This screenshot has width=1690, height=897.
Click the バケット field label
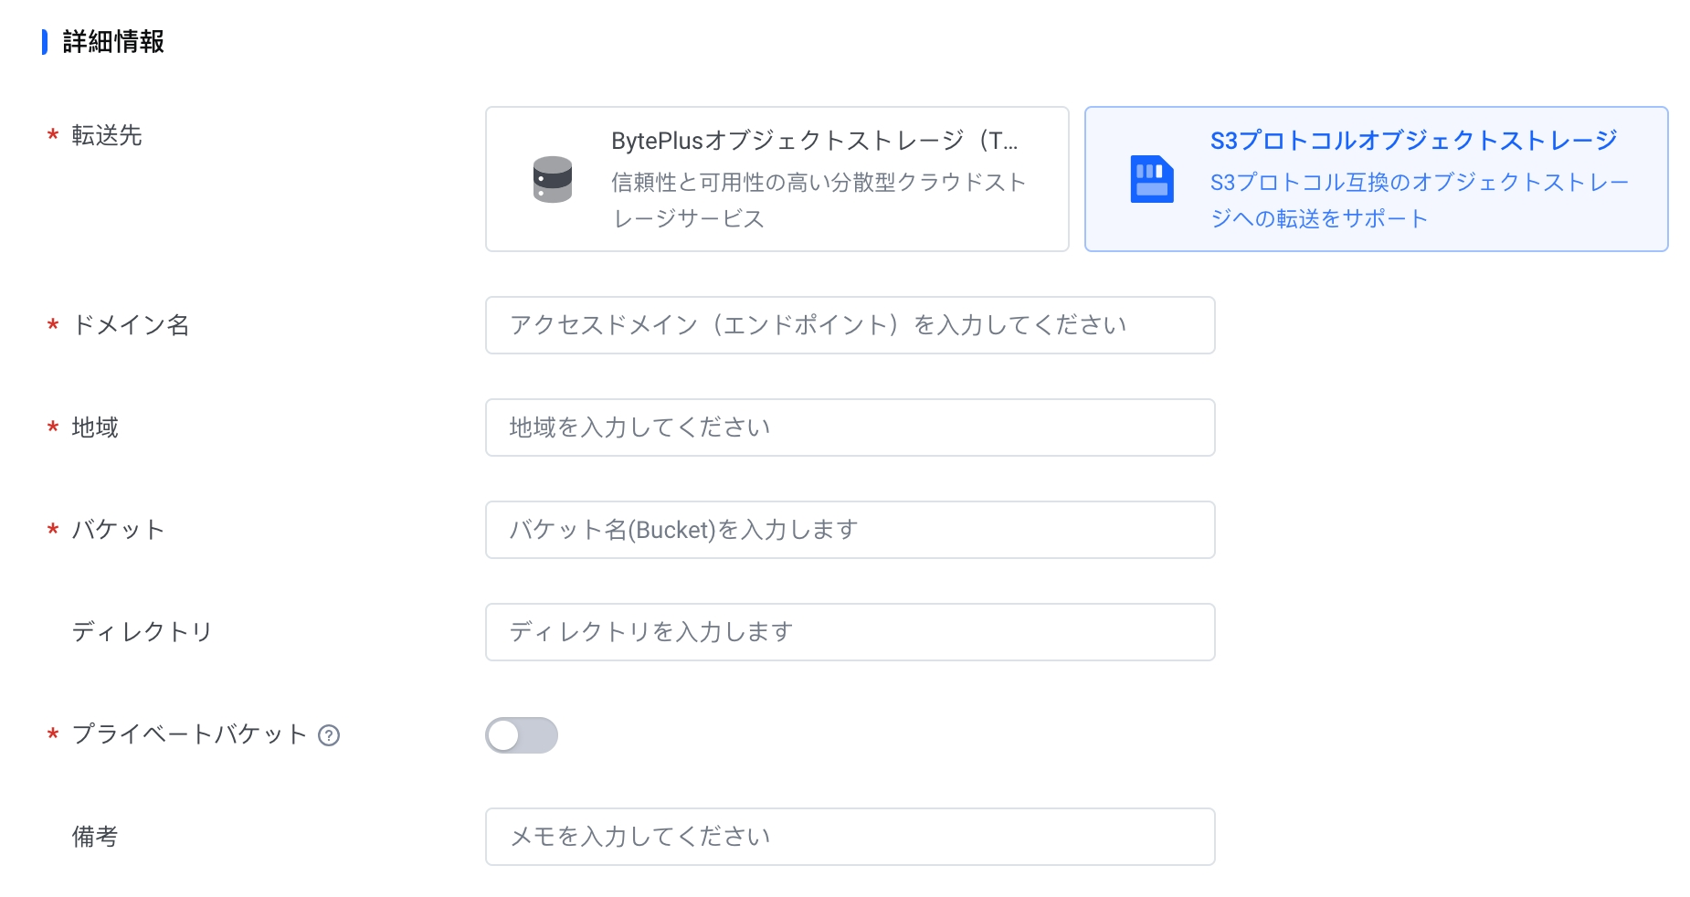119,530
